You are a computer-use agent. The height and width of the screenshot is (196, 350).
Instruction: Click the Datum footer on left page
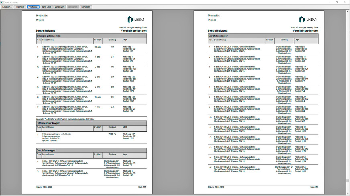(x=44, y=187)
